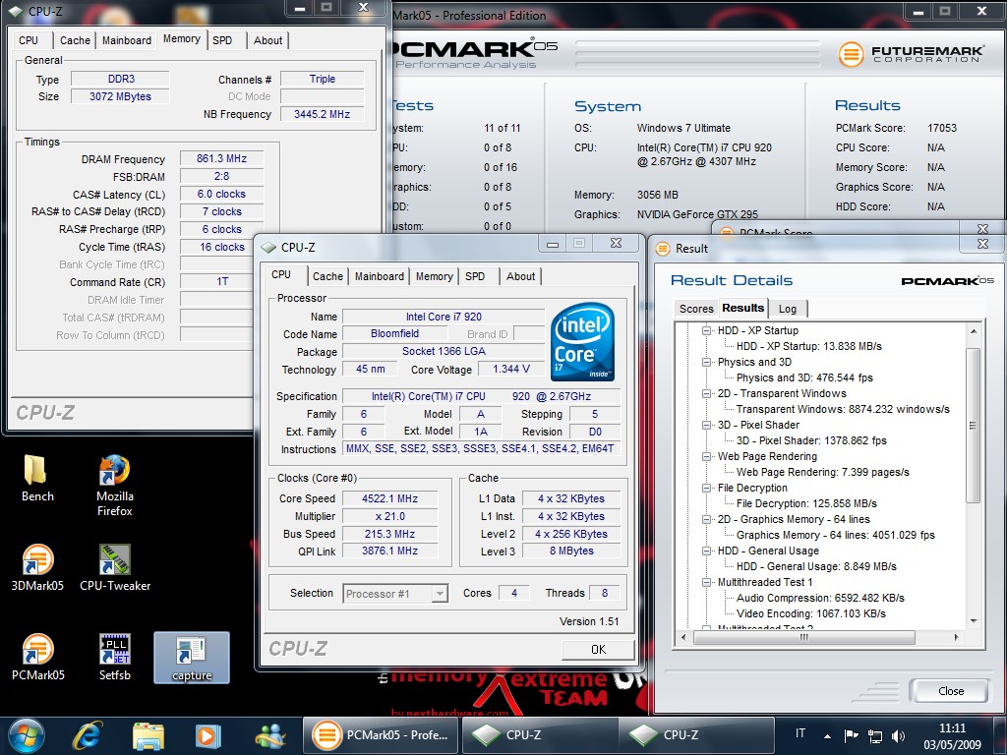Click OK button in CPU-Z

598,649
